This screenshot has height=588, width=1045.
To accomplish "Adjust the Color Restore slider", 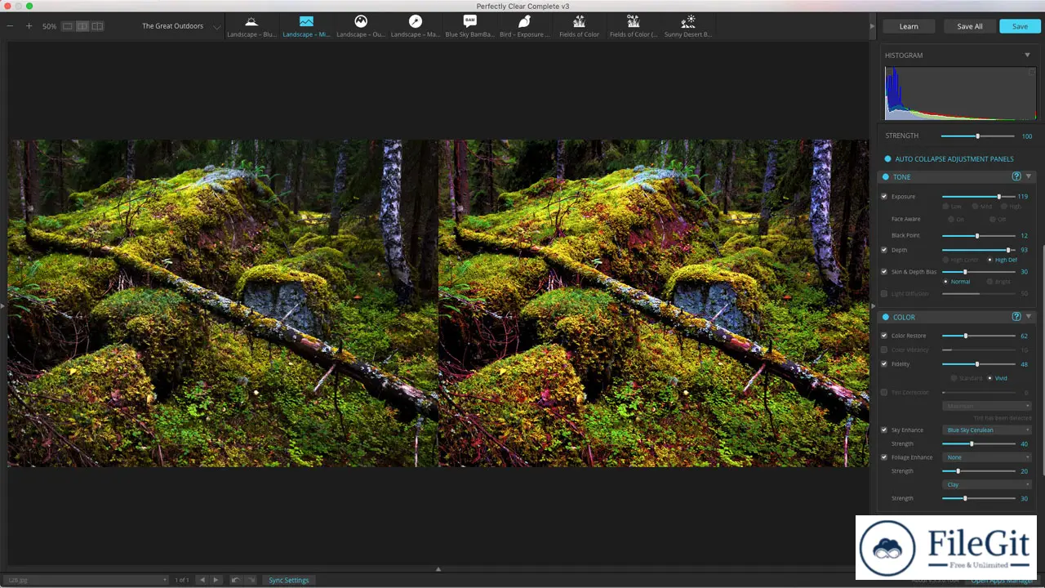I will 979,336.
